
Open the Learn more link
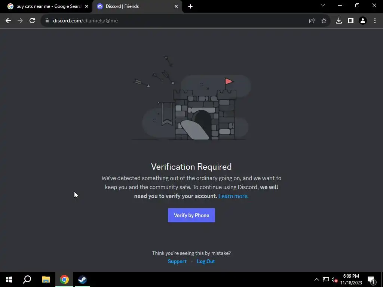pos(233,196)
